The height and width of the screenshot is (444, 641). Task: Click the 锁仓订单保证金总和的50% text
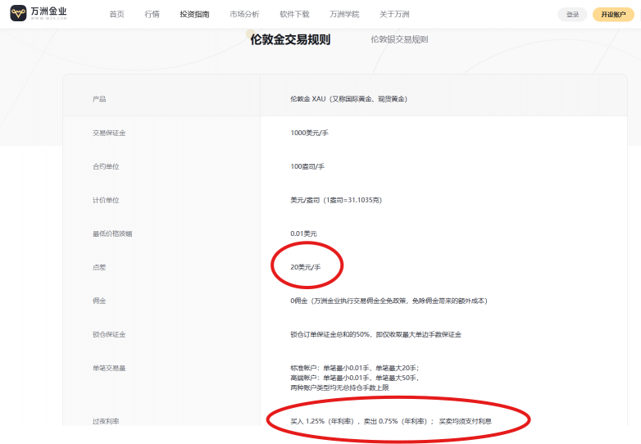click(375, 334)
